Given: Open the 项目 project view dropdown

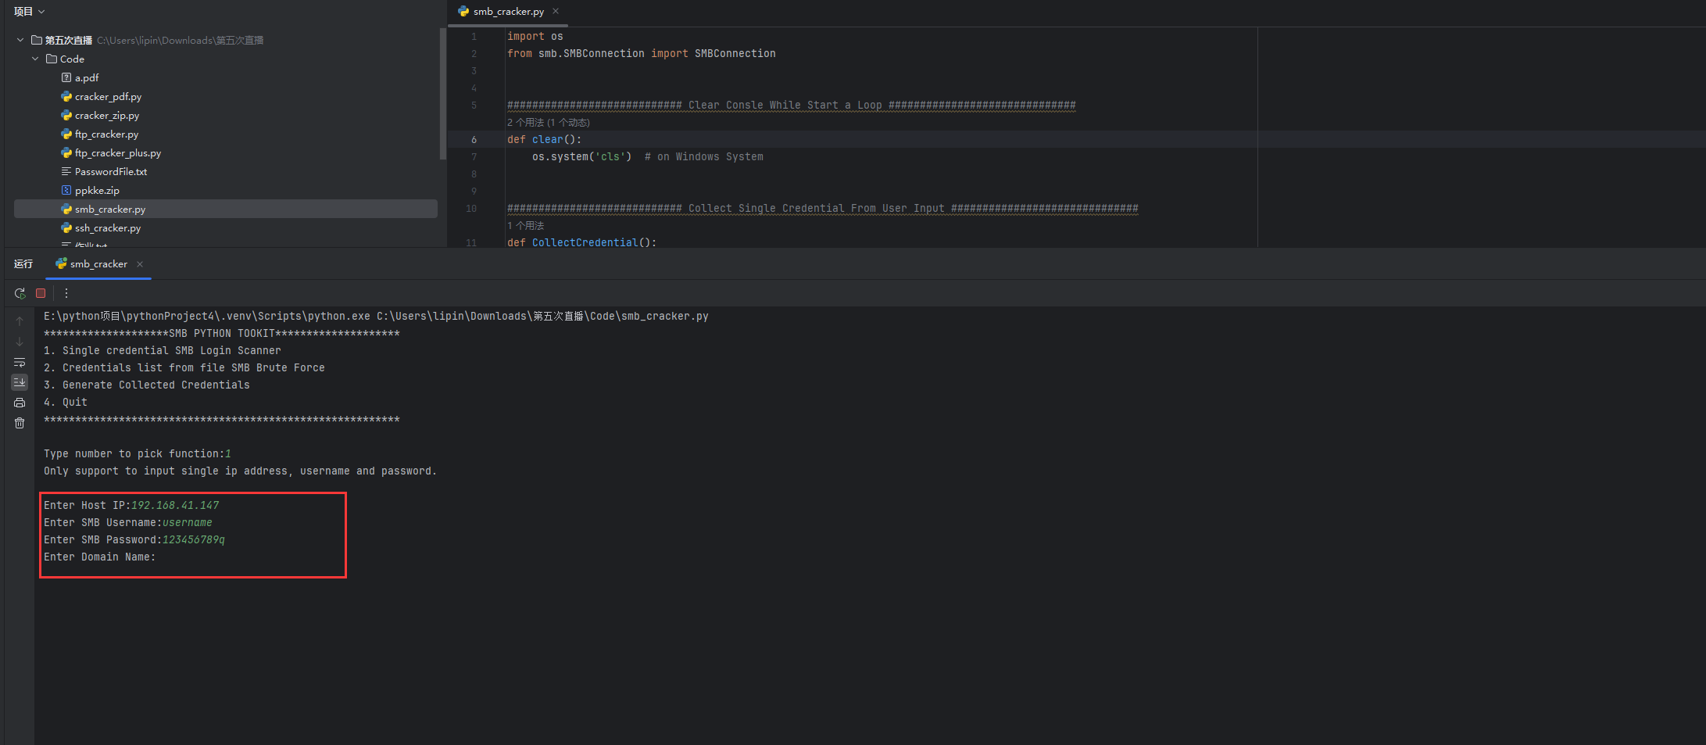Looking at the screenshot, I should [x=29, y=12].
